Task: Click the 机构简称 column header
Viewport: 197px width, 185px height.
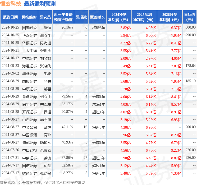Action: point(29,17)
